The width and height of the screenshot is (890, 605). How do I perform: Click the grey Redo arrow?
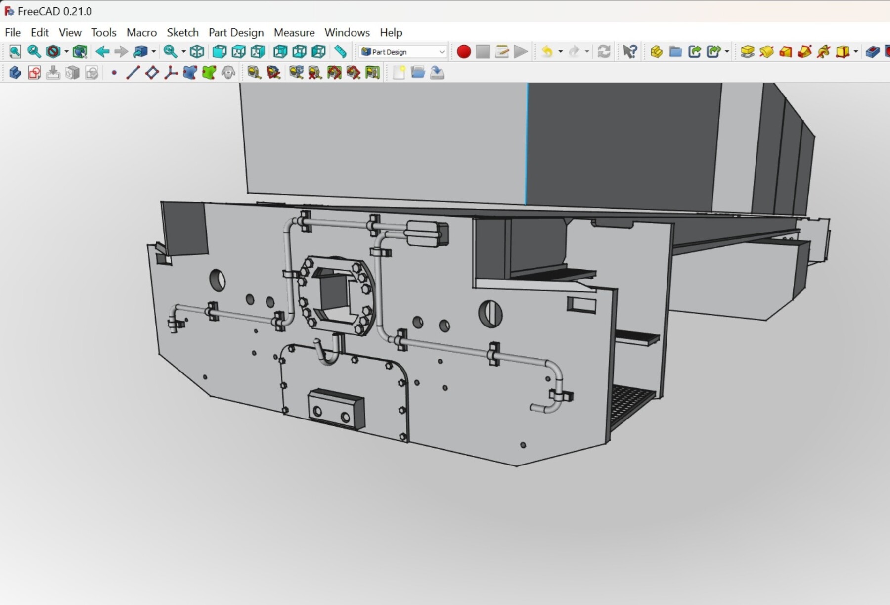tap(574, 51)
